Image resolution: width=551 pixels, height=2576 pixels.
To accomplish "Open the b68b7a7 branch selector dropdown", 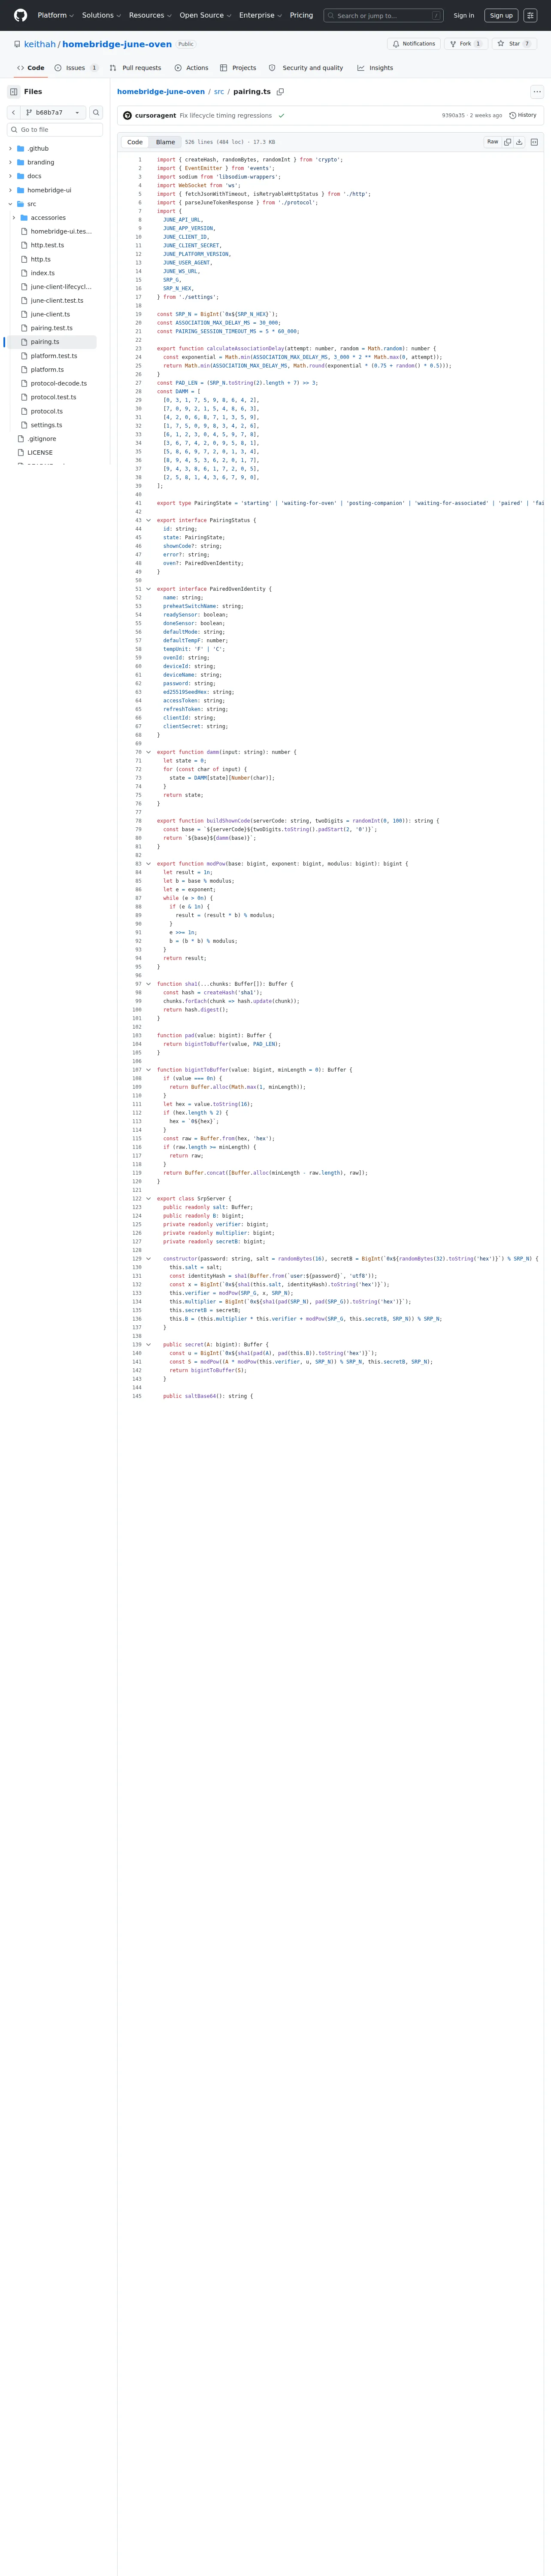I will (x=53, y=113).
